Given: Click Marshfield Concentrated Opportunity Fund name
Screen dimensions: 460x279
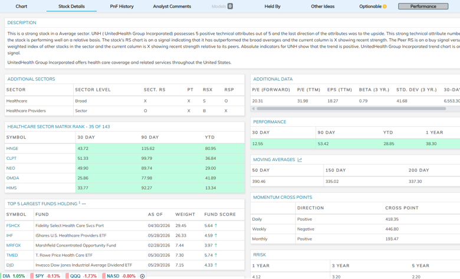Looking at the screenshot, I should (x=75, y=245).
